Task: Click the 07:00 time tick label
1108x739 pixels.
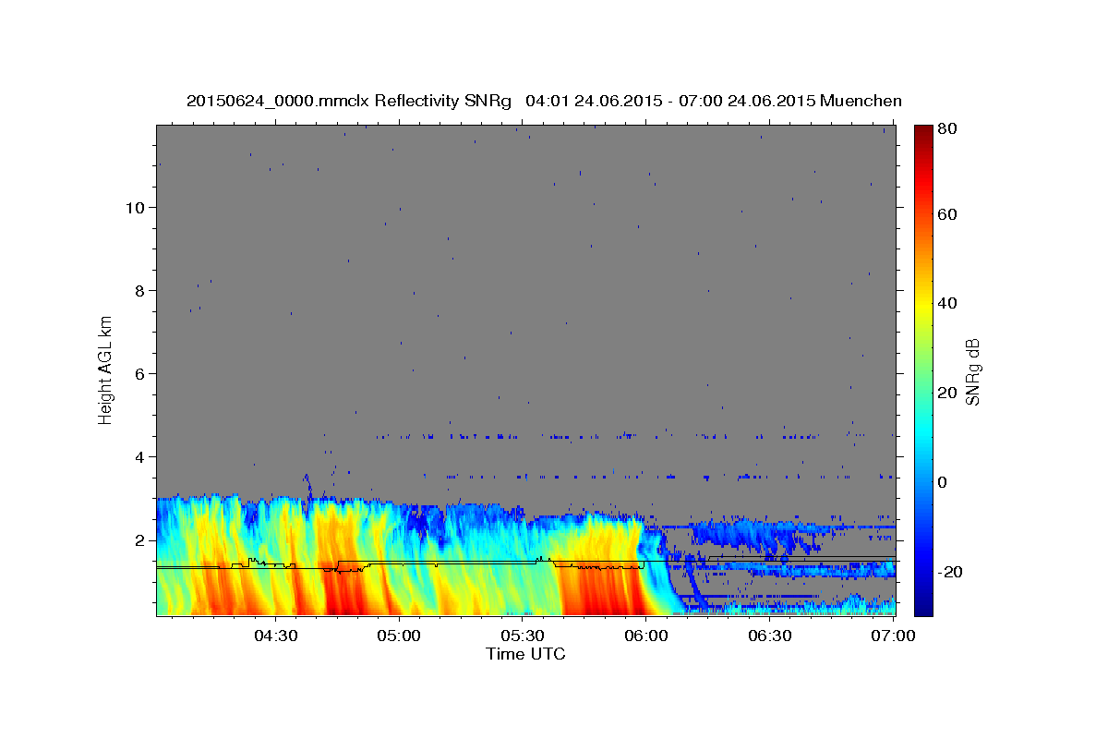Action: tap(894, 636)
